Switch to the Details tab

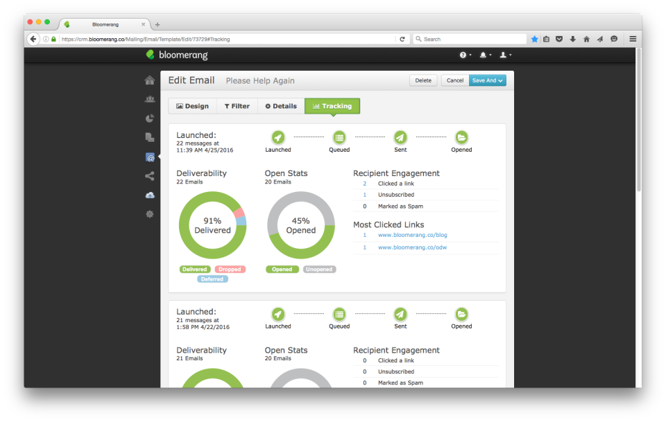(x=281, y=106)
